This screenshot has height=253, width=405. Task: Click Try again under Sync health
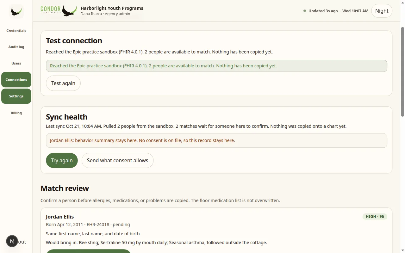coord(62,160)
